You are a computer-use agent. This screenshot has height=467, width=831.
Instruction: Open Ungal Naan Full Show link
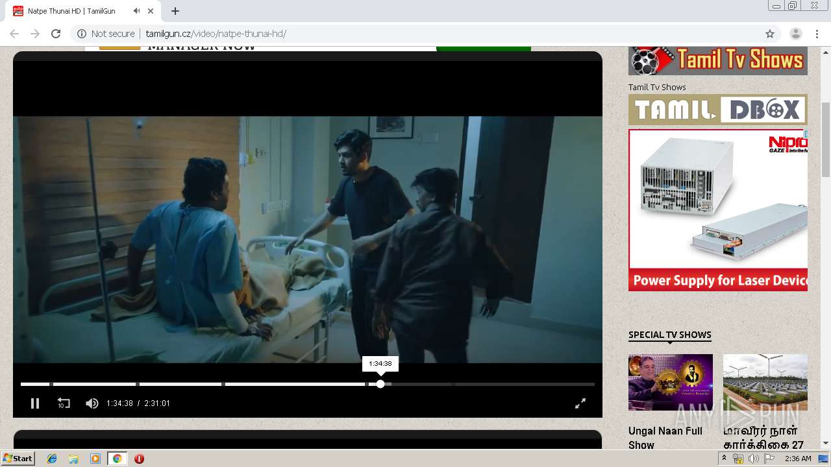(665, 438)
